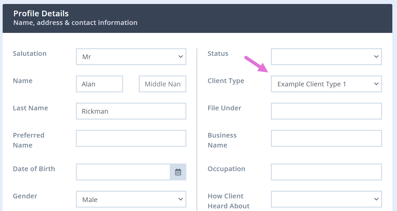Focus the Occupation input field
The image size is (397, 211).
(326, 172)
